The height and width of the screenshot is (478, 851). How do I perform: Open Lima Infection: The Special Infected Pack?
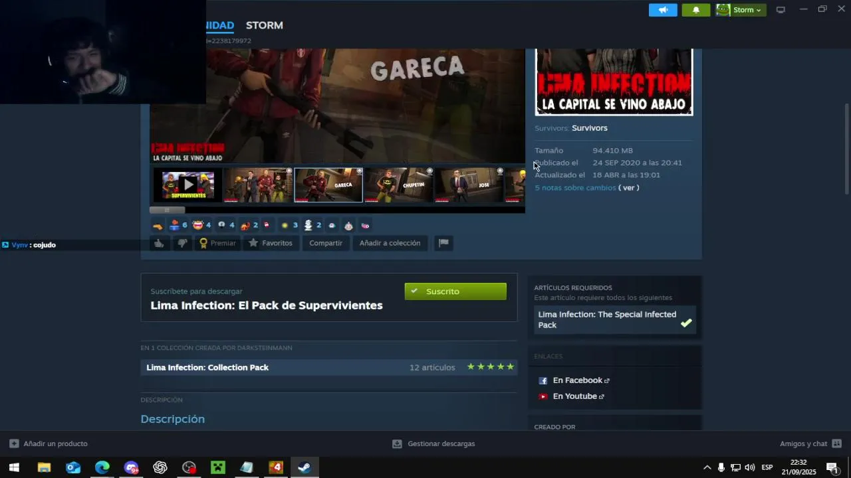[615, 320]
